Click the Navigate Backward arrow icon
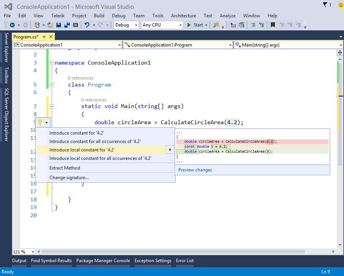The height and width of the screenshot is (276, 344). coord(12,25)
